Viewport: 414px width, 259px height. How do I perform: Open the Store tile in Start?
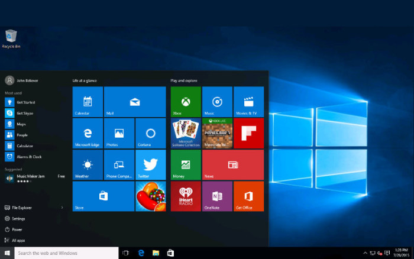[103, 196]
